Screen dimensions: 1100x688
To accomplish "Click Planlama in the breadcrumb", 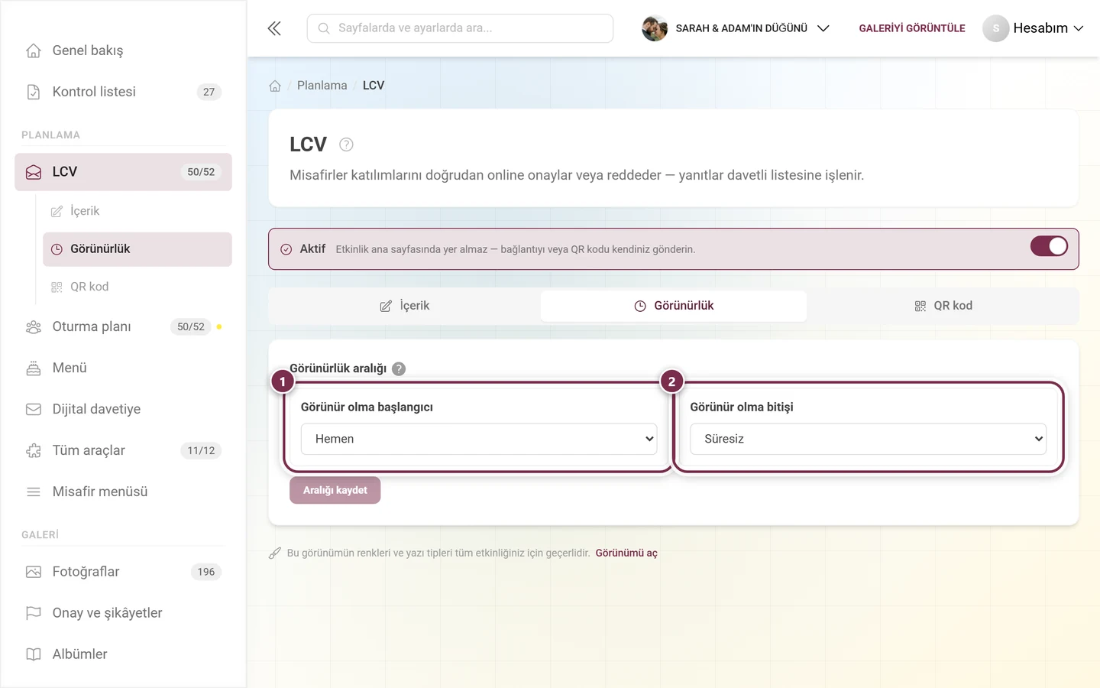I will [322, 86].
